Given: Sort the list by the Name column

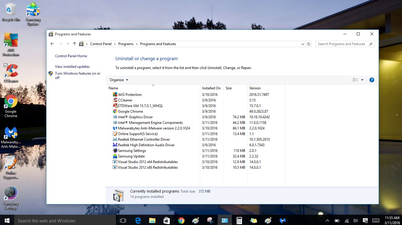Looking at the screenshot, I should click(153, 88).
